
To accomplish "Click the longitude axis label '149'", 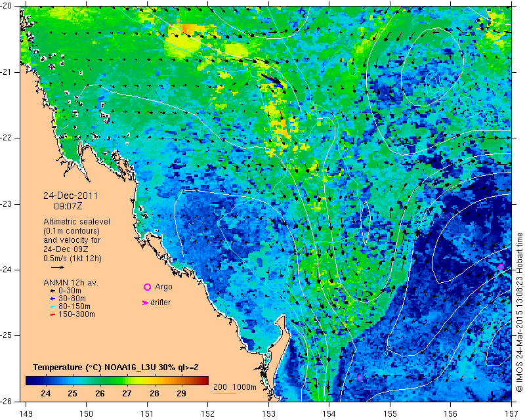I will tap(26, 413).
